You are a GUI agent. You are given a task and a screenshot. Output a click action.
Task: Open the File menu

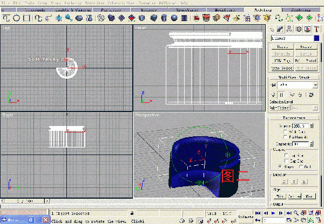click(6, 3)
